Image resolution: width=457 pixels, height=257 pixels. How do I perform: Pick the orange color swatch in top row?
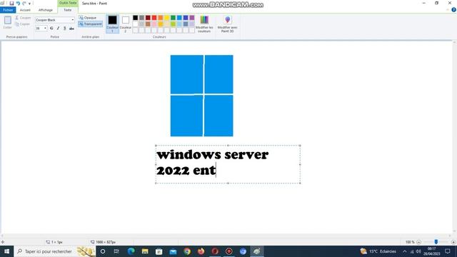tap(161, 18)
